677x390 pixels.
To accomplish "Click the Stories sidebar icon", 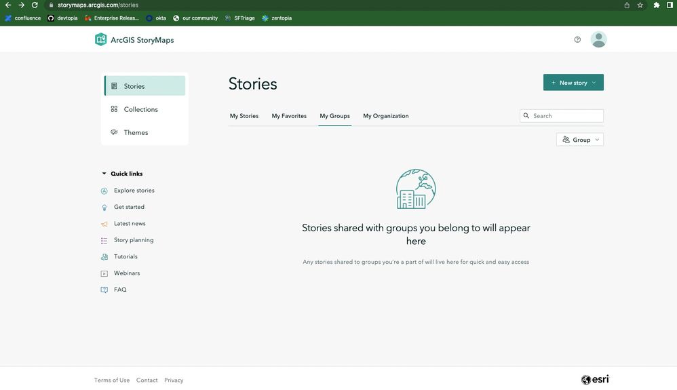I will [x=114, y=86].
